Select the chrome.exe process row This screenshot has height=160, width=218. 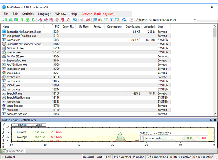[13, 73]
